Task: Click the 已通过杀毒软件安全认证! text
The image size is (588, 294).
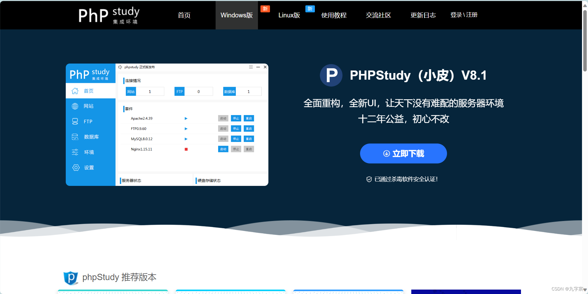Action: click(406, 179)
